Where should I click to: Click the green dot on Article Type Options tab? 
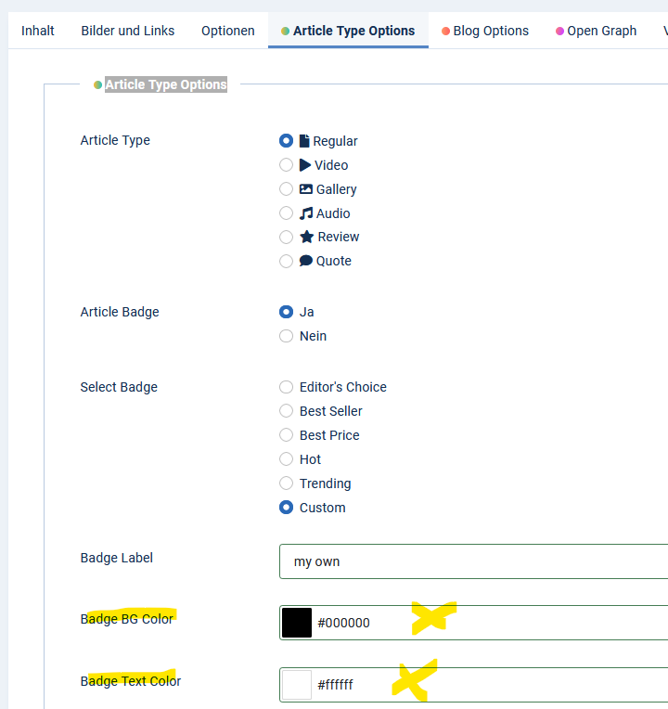click(285, 32)
